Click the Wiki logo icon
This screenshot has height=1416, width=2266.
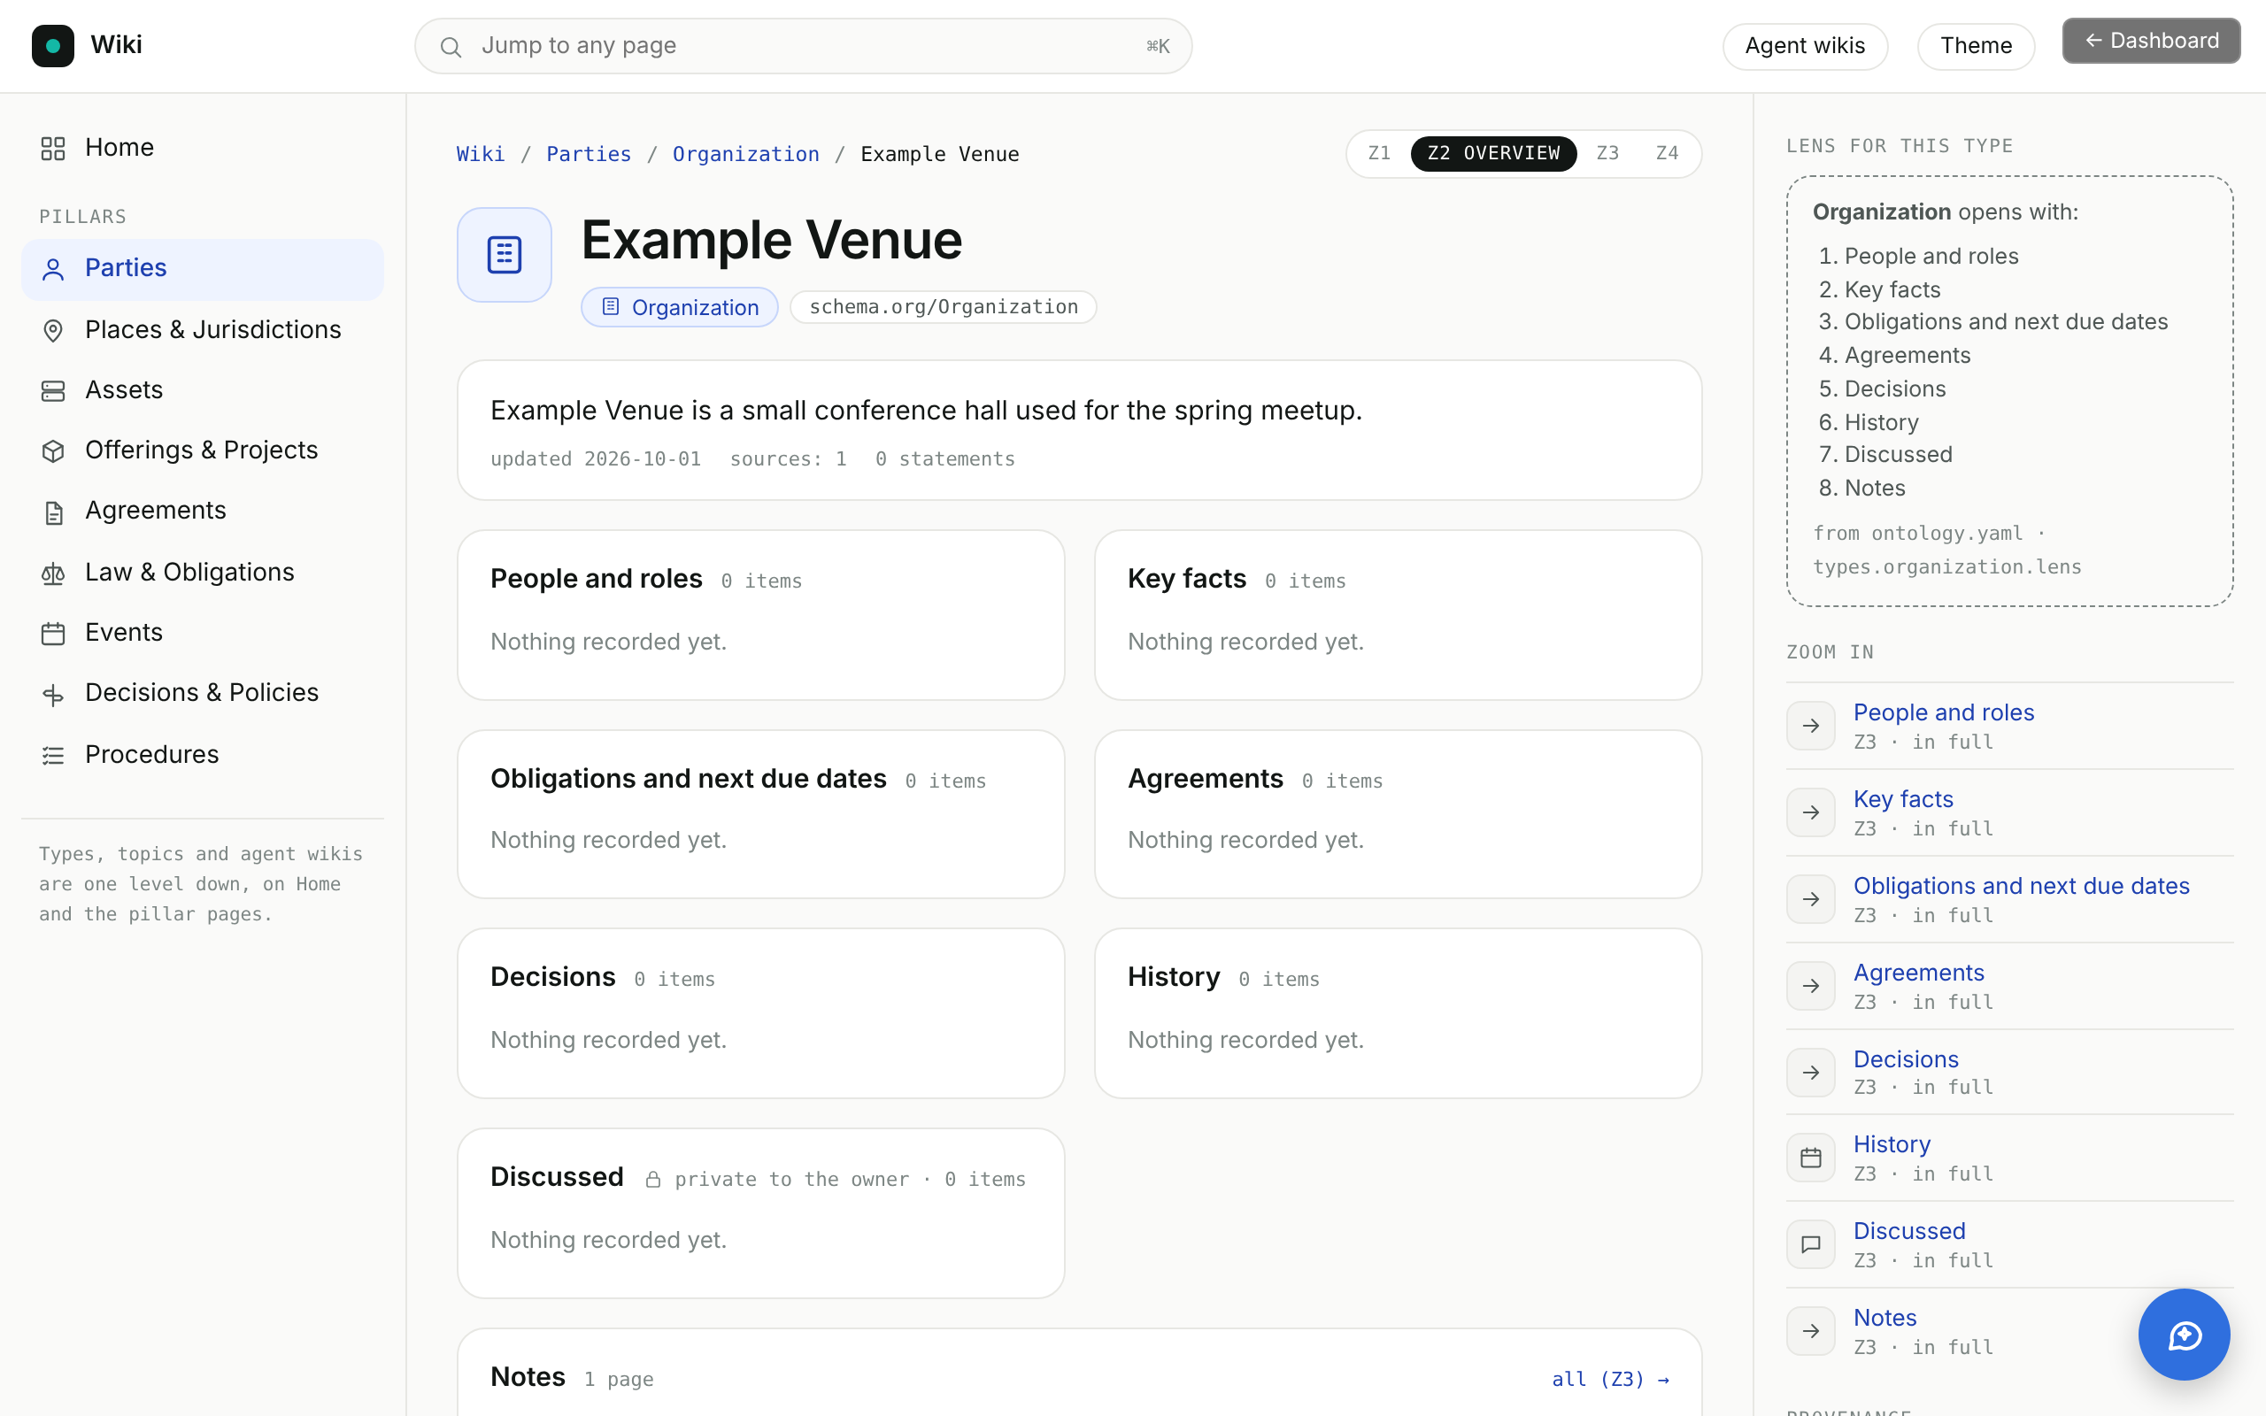click(x=52, y=45)
